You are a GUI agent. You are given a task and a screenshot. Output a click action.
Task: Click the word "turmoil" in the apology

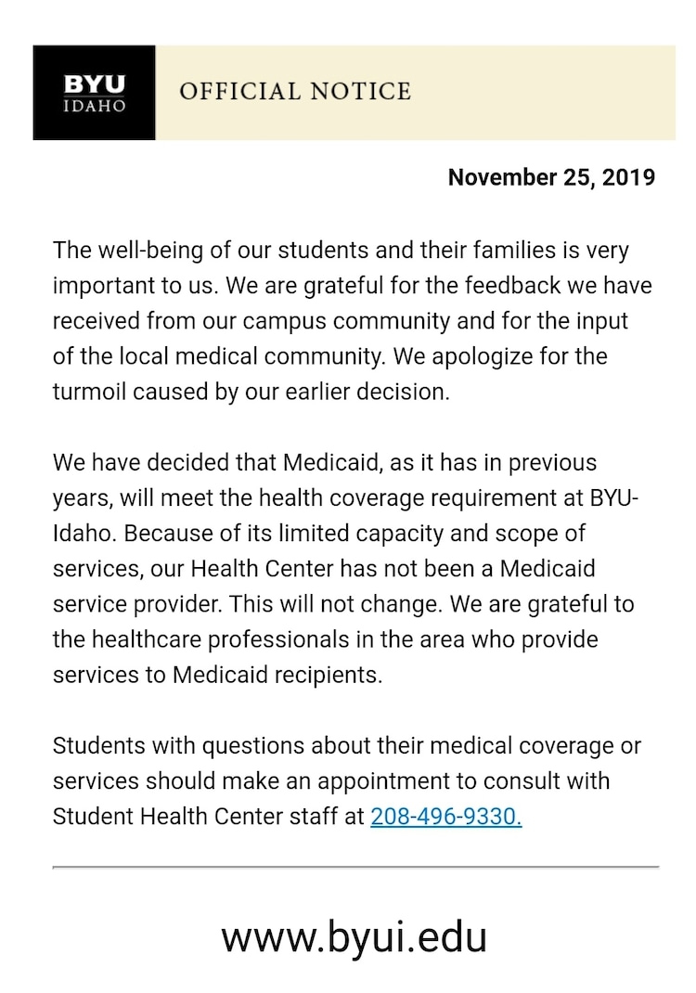point(91,392)
